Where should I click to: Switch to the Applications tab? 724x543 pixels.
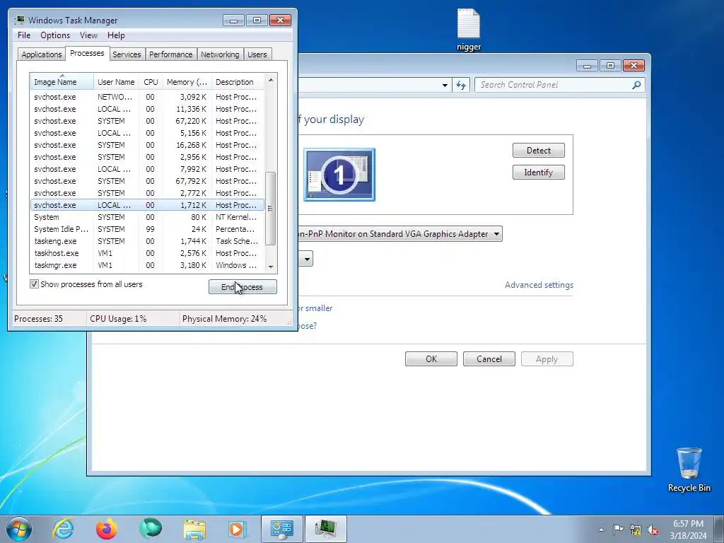[42, 54]
